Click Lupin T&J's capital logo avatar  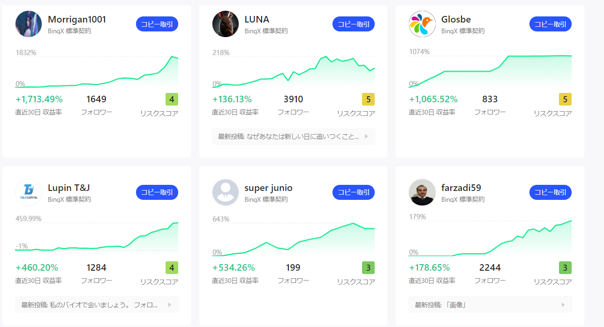point(29,192)
